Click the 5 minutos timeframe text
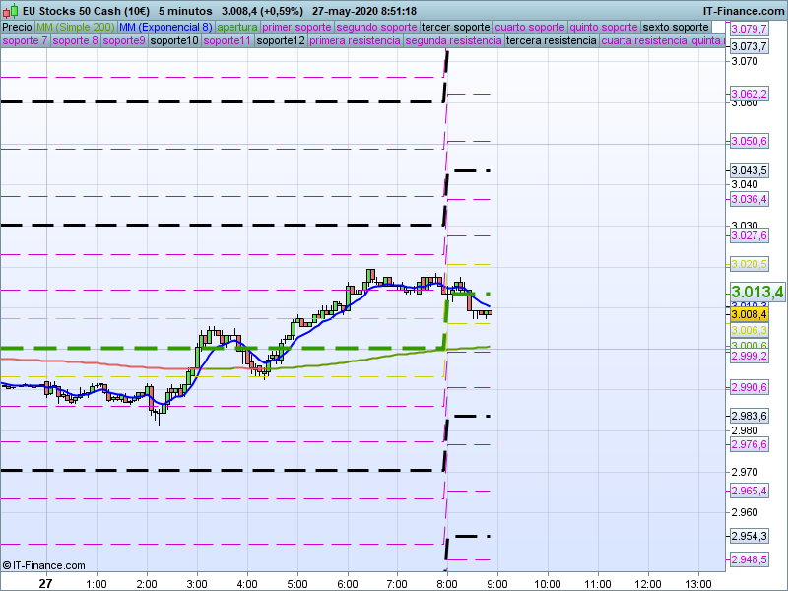Screen dimensions: 788x591 (x=185, y=10)
